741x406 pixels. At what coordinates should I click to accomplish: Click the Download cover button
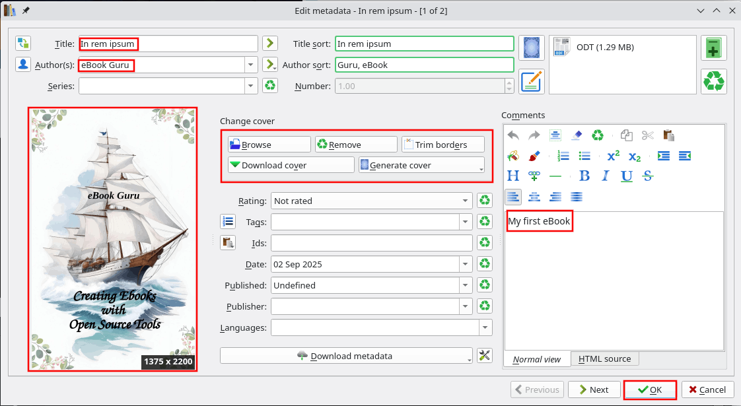pyautogui.click(x=269, y=165)
